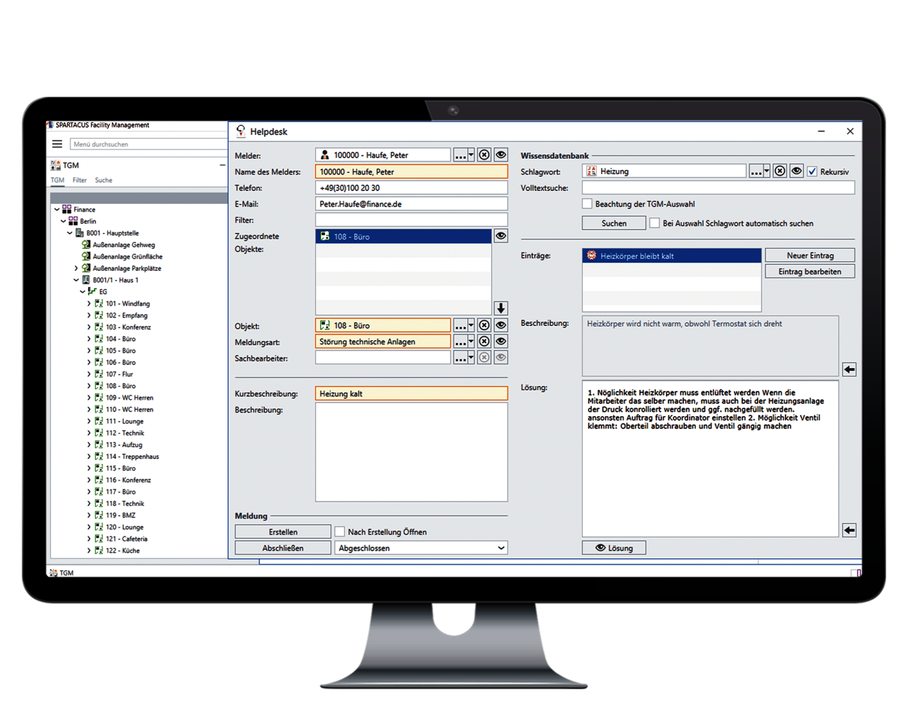Screen dimensions: 908x711
Task: Show the left arrow icon beside Lösung text
Action: click(849, 530)
